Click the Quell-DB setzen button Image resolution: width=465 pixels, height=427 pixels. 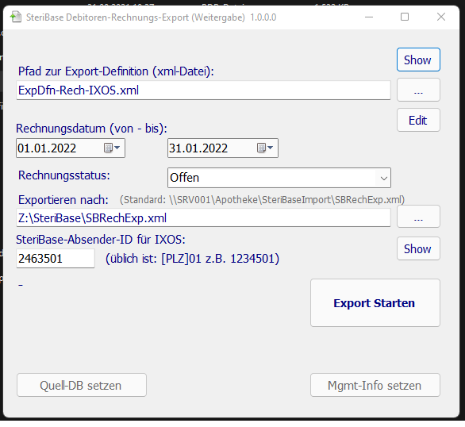point(82,385)
